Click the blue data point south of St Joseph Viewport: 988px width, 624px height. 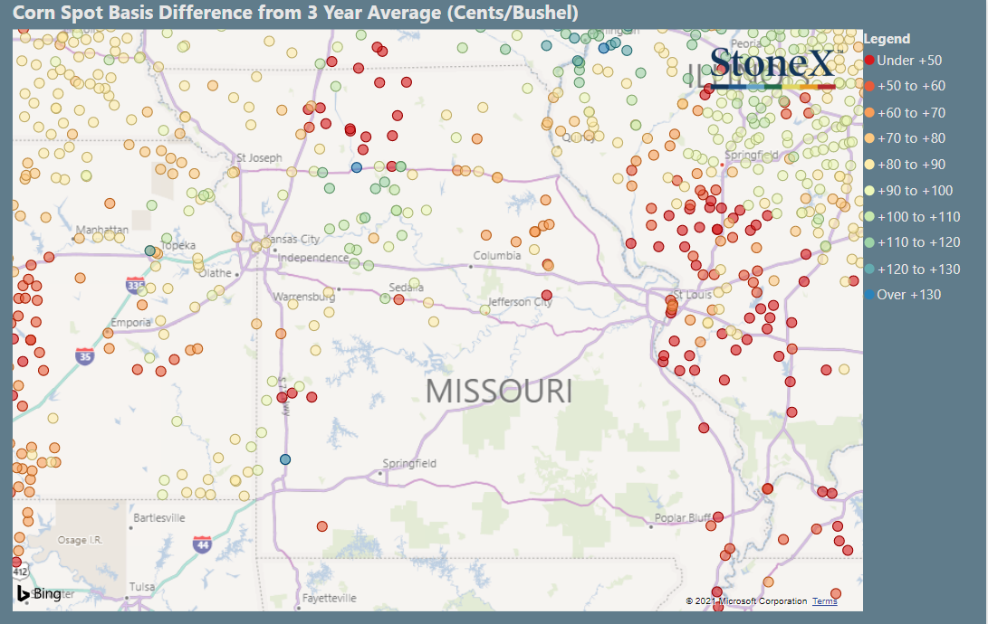tap(357, 167)
